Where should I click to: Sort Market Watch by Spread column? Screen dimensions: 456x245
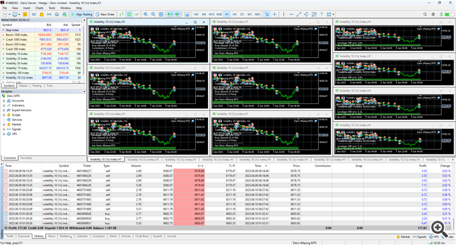point(75,25)
